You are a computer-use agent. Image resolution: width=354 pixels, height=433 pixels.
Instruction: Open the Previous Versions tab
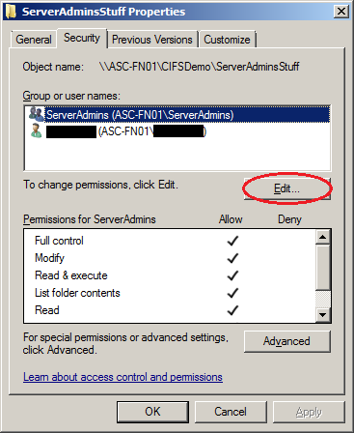pos(152,40)
